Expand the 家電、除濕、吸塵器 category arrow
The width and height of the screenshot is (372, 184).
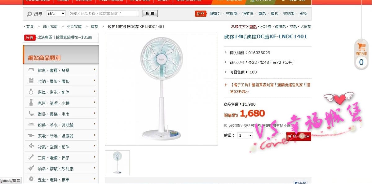click(x=95, y=135)
